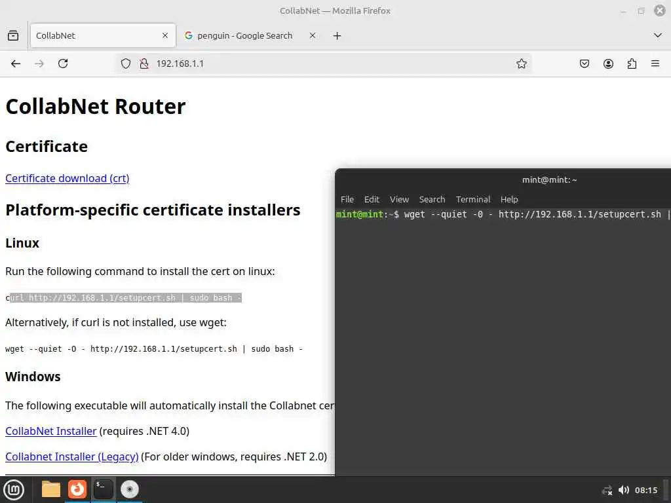
Task: Click the terminal title mint@mint:~
Action: pos(550,180)
